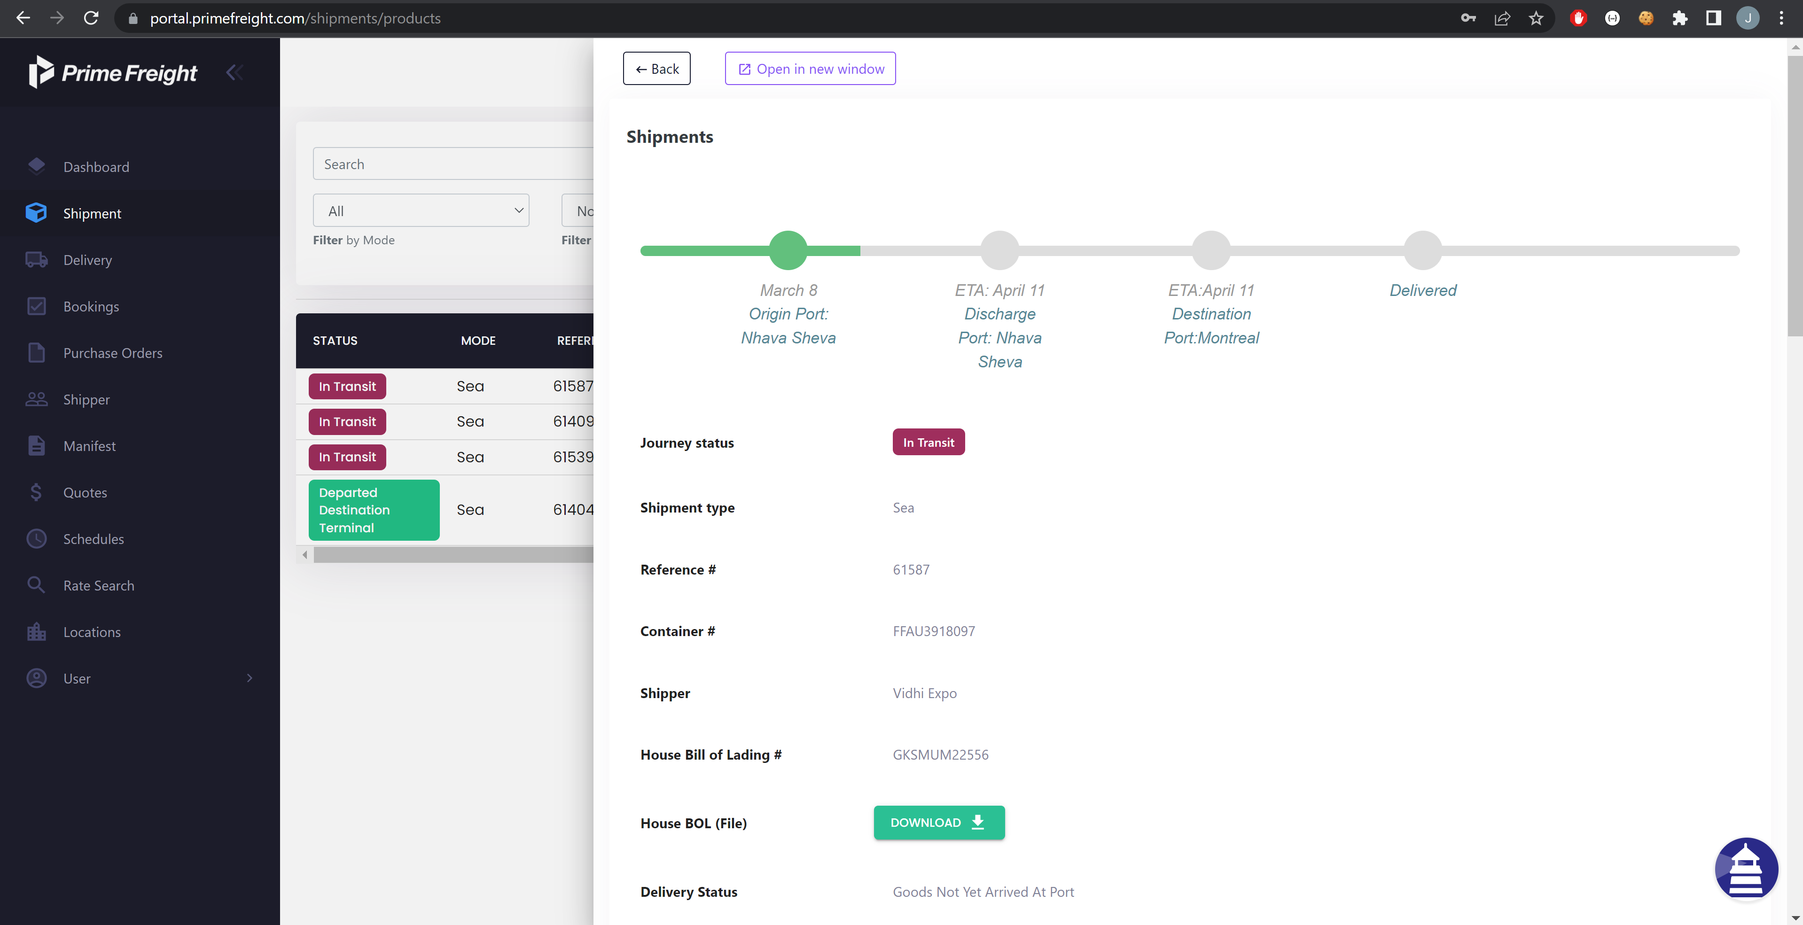Click House Bill of Lading GKSMUM22556

coord(941,754)
